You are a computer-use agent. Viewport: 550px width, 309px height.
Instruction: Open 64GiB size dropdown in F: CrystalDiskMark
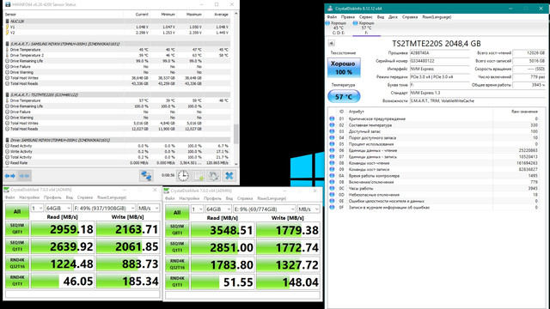tap(58, 208)
